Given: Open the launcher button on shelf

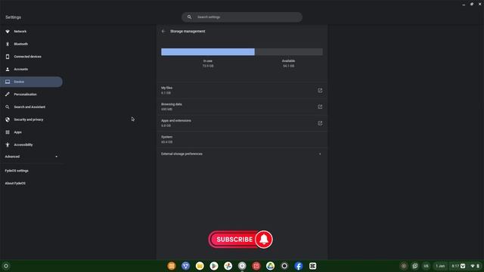Looking at the screenshot, I should pyautogui.click(x=6, y=266).
